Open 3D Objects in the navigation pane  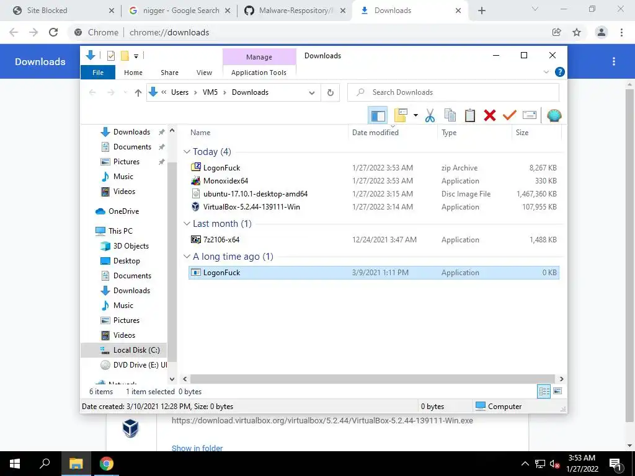point(124,246)
